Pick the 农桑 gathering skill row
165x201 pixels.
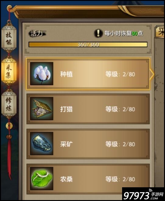88,179
